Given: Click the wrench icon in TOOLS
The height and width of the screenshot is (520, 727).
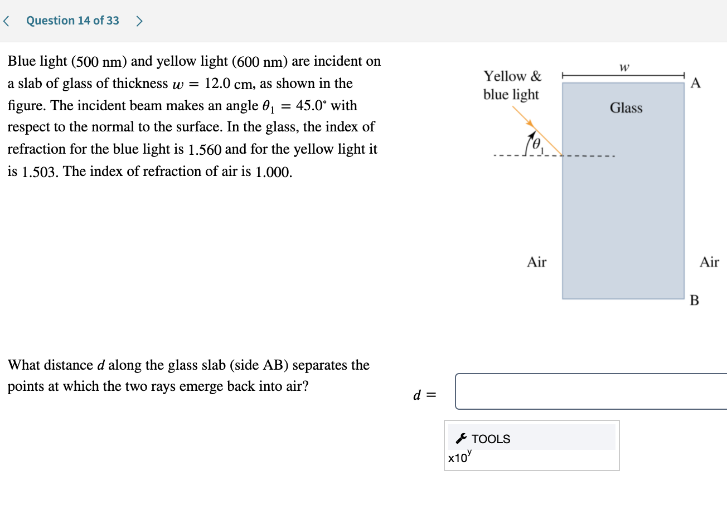Looking at the screenshot, I should click(x=460, y=438).
